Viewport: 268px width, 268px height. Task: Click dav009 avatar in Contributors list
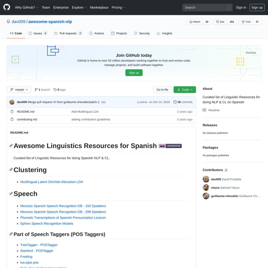pos(206,179)
